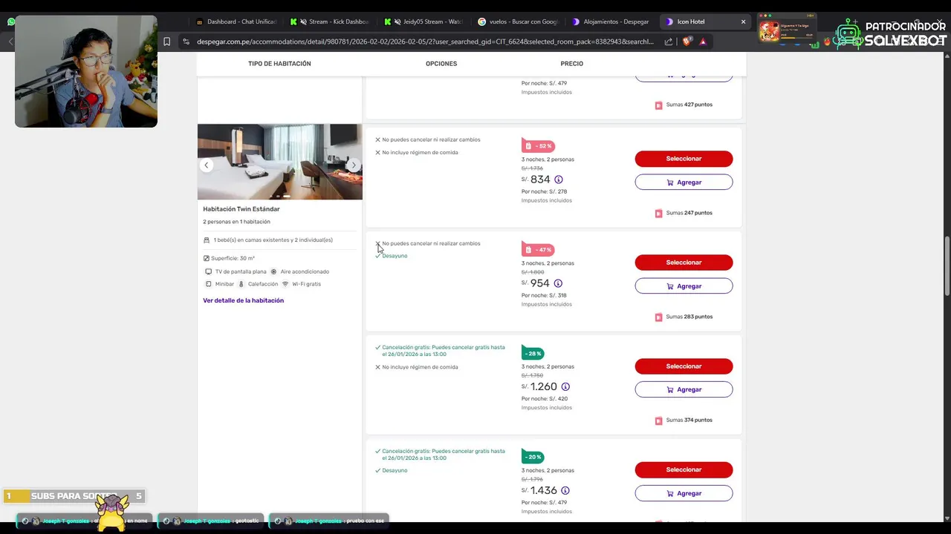The height and width of the screenshot is (534, 951).
Task: Click the TV de pantalla plana amenity icon
Action: tap(209, 272)
